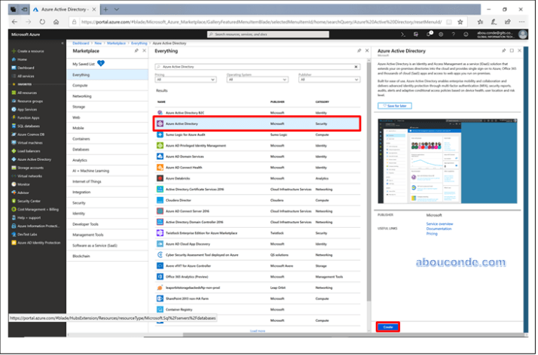Pin the Marketplace blade
The width and height of the screenshot is (538, 355).
133,50
